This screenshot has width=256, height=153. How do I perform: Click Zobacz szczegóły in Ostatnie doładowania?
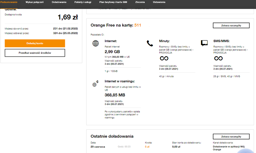click(231, 137)
